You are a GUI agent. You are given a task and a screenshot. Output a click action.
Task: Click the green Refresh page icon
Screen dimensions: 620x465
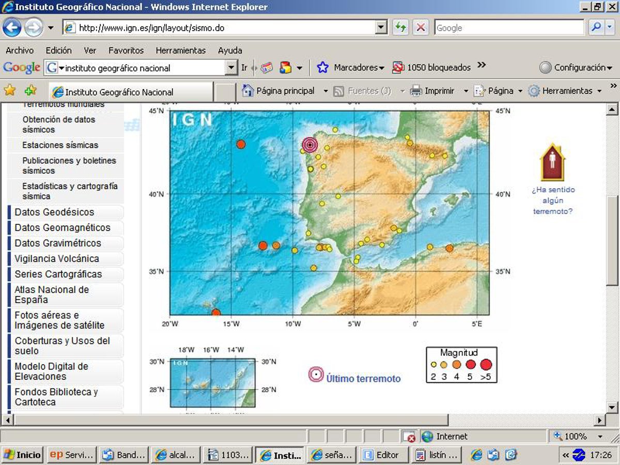[x=400, y=28]
